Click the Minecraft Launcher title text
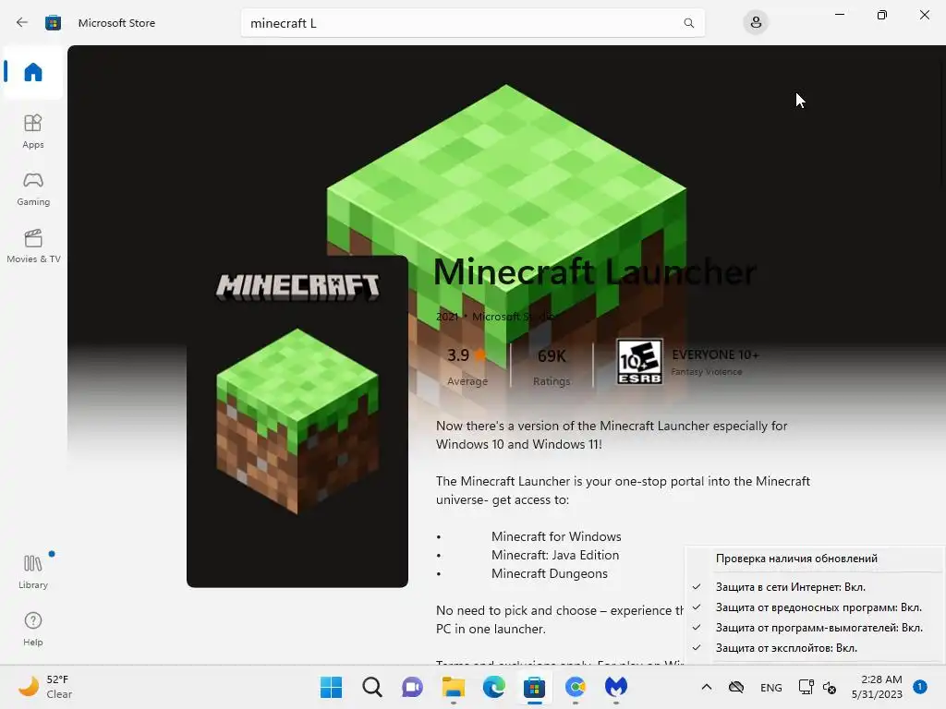Screen dimensions: 946x709 [594, 272]
